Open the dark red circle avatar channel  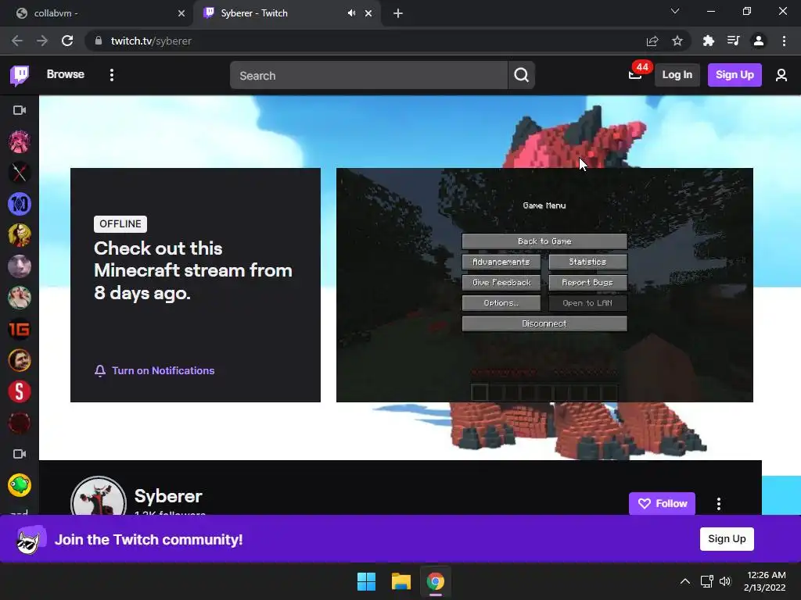tap(20, 423)
